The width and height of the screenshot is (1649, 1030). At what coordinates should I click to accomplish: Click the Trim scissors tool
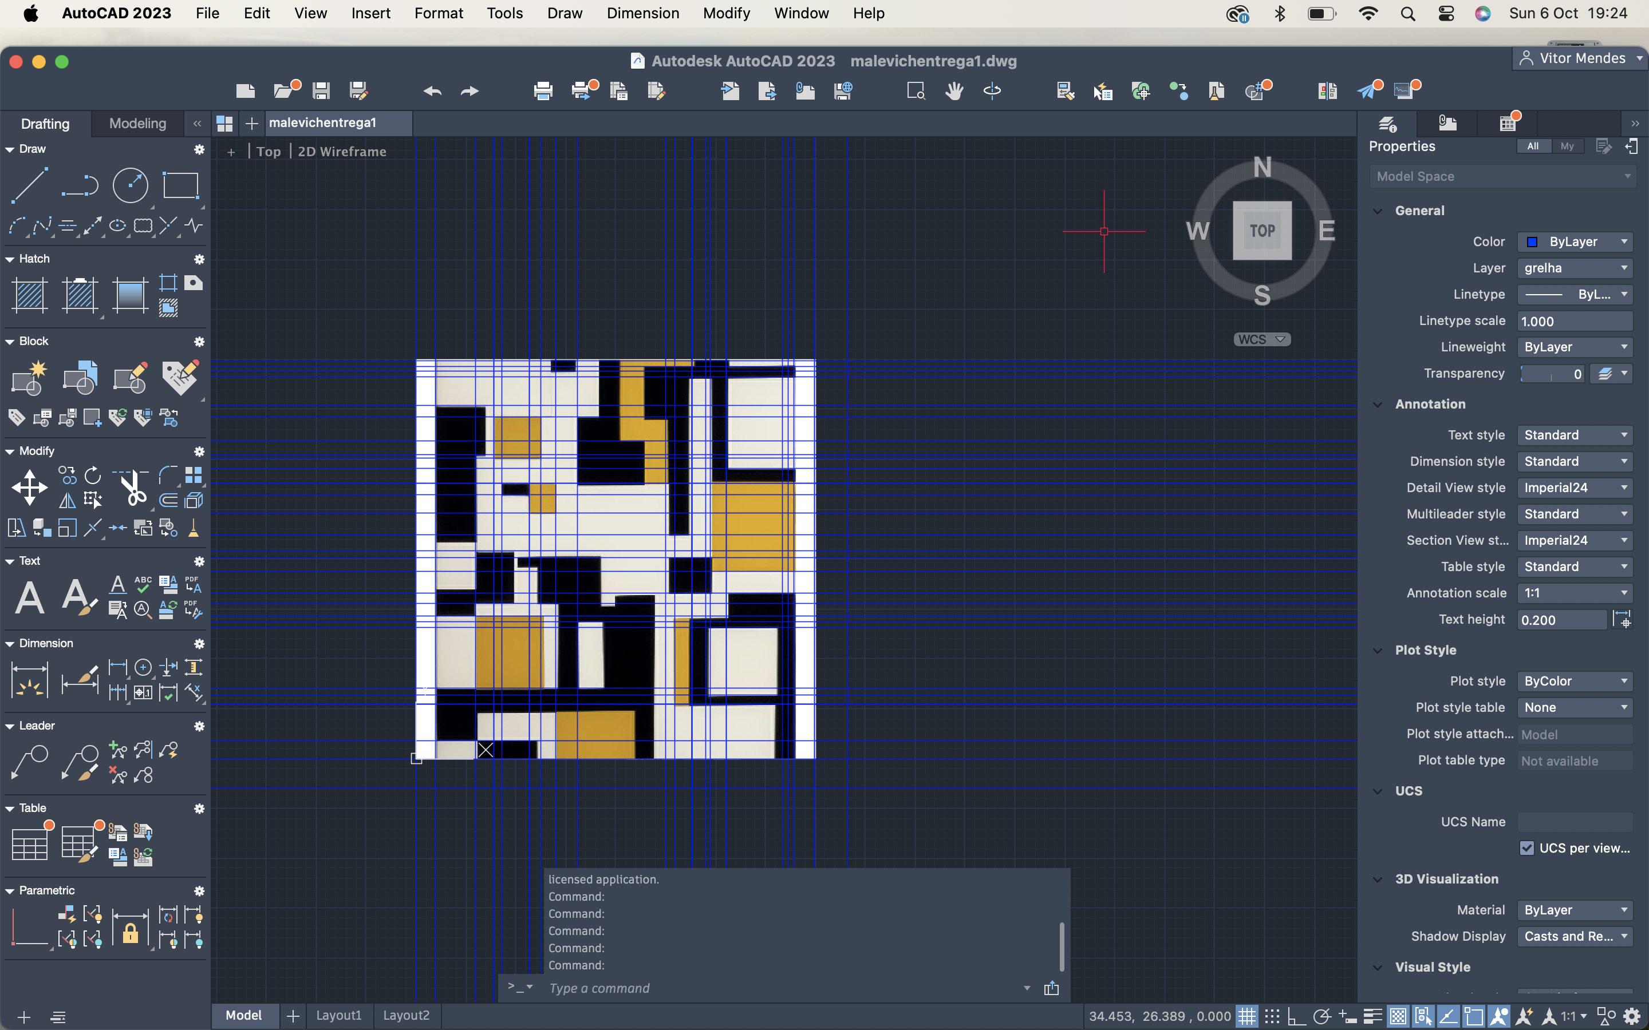[x=133, y=488]
